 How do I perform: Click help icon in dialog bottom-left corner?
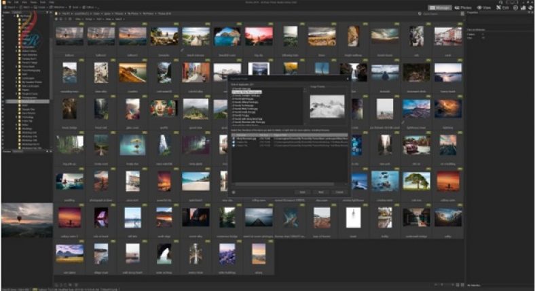(234, 192)
